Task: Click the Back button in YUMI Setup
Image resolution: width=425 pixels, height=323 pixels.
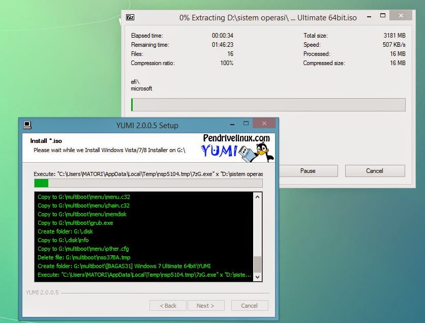Action: (168, 306)
